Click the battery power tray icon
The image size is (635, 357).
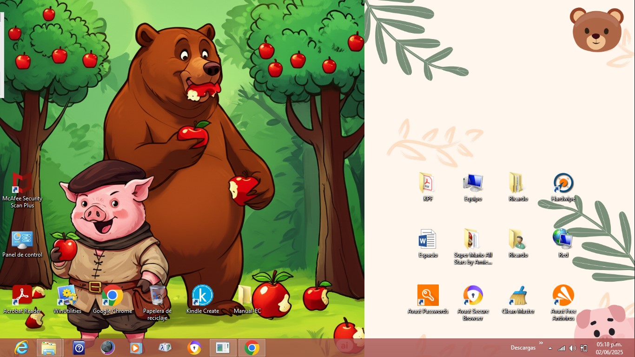click(x=584, y=348)
